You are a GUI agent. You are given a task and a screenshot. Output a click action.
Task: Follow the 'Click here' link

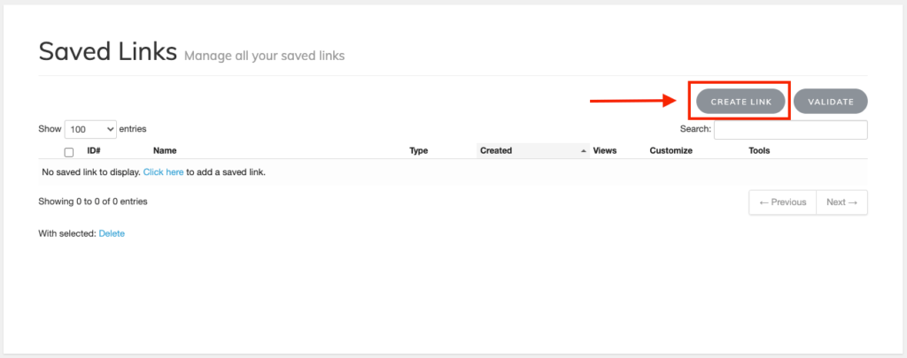click(x=164, y=172)
